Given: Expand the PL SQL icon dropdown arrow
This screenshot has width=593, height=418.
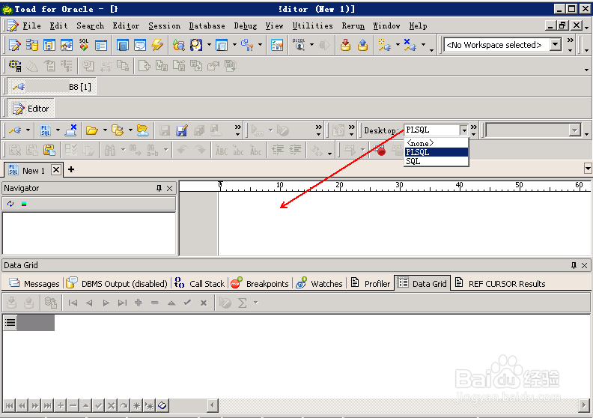Looking at the screenshot, I should [58, 130].
